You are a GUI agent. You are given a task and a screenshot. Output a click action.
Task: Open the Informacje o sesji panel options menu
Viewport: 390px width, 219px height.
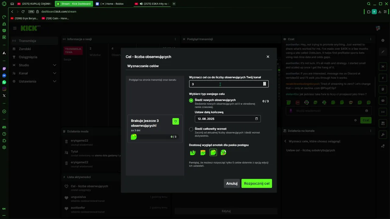coord(175,39)
